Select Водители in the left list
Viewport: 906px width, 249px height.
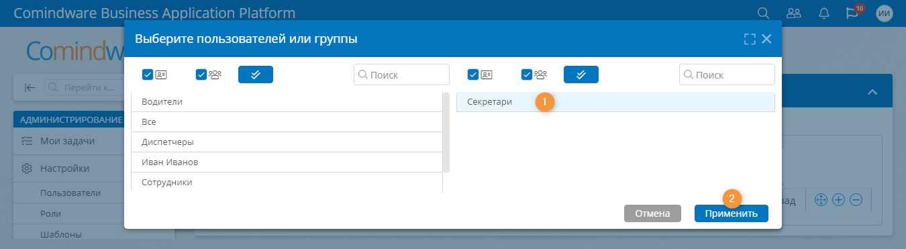pyautogui.click(x=287, y=101)
